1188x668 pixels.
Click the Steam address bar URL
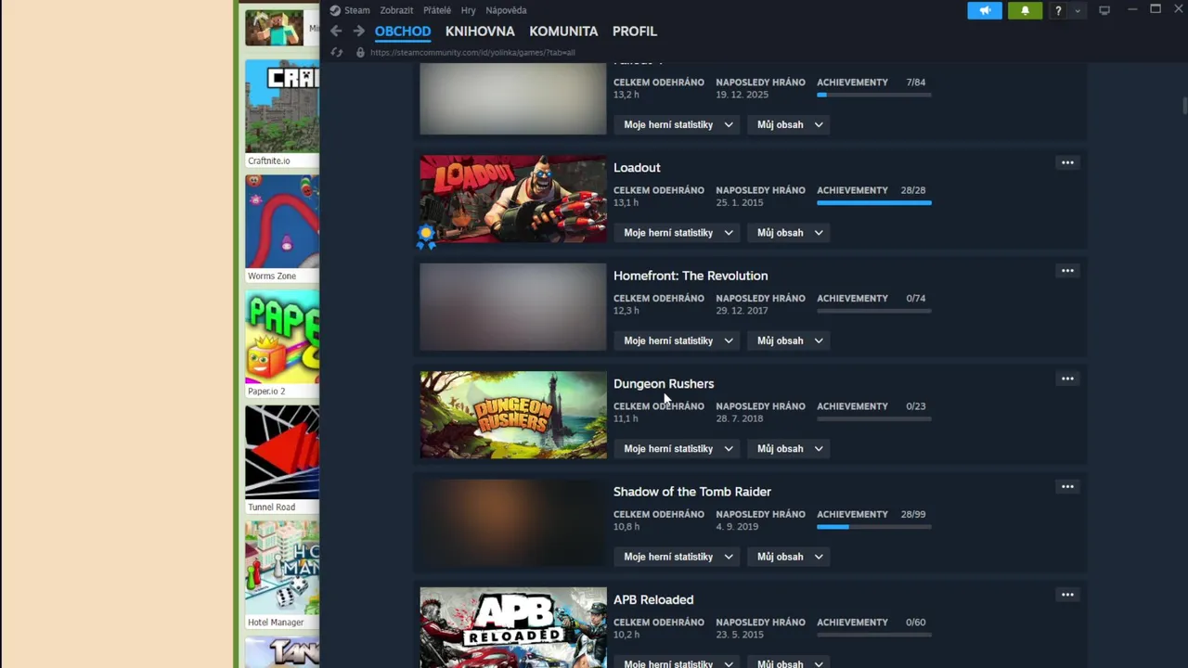[x=472, y=53]
